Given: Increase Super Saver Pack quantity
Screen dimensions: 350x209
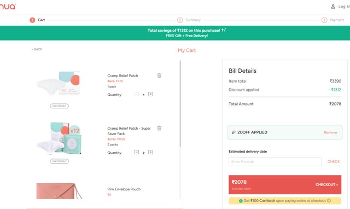Looking at the screenshot, I should pos(151,152).
